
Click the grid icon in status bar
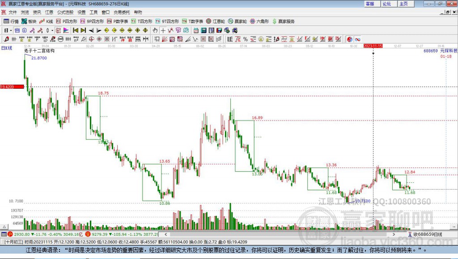tap(4, 234)
